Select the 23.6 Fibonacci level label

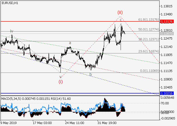[148, 51]
